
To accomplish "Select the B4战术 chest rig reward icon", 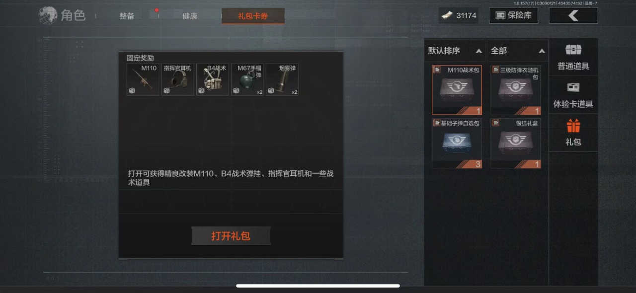I will (213, 79).
